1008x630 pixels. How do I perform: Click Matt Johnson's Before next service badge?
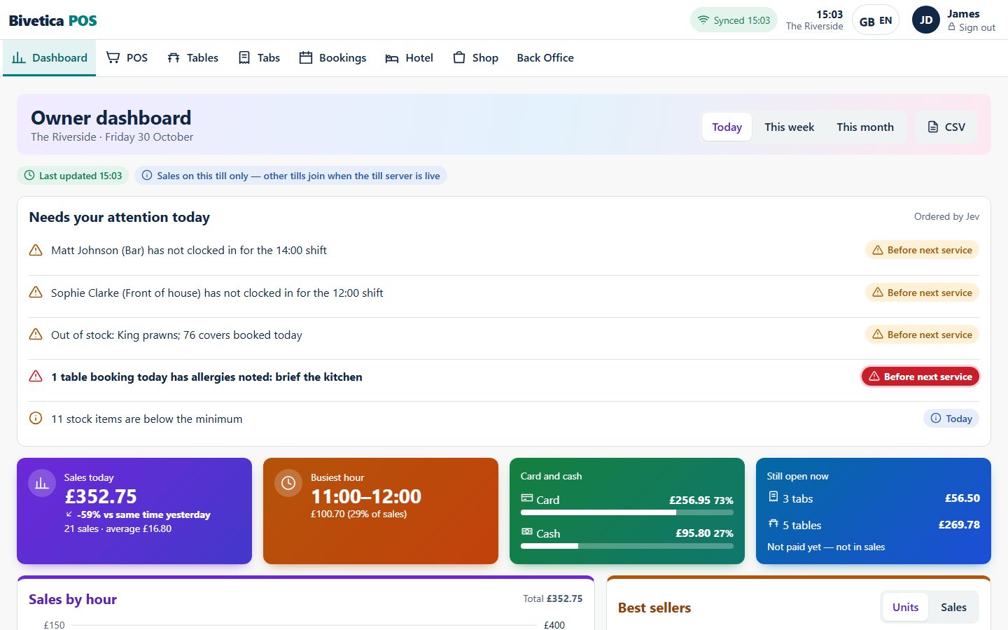click(x=922, y=250)
